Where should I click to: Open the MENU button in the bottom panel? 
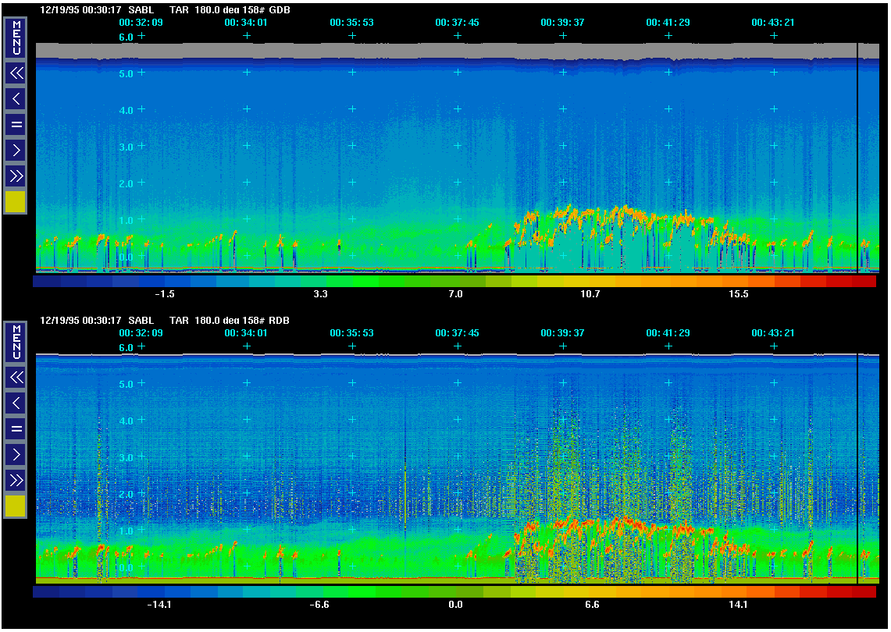[16, 342]
